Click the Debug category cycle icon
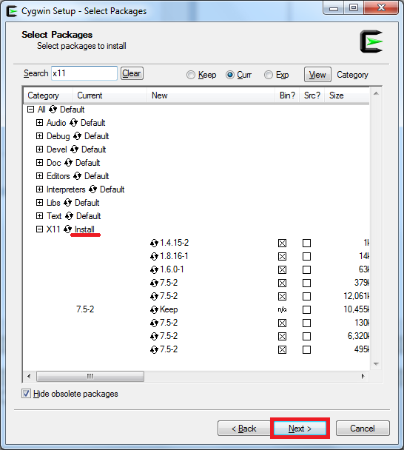The height and width of the screenshot is (450, 404). 77,136
